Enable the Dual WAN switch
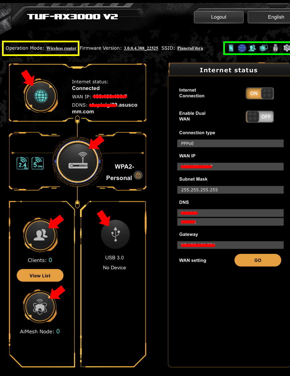Image resolution: width=290 pixels, height=376 pixels. tap(260, 117)
